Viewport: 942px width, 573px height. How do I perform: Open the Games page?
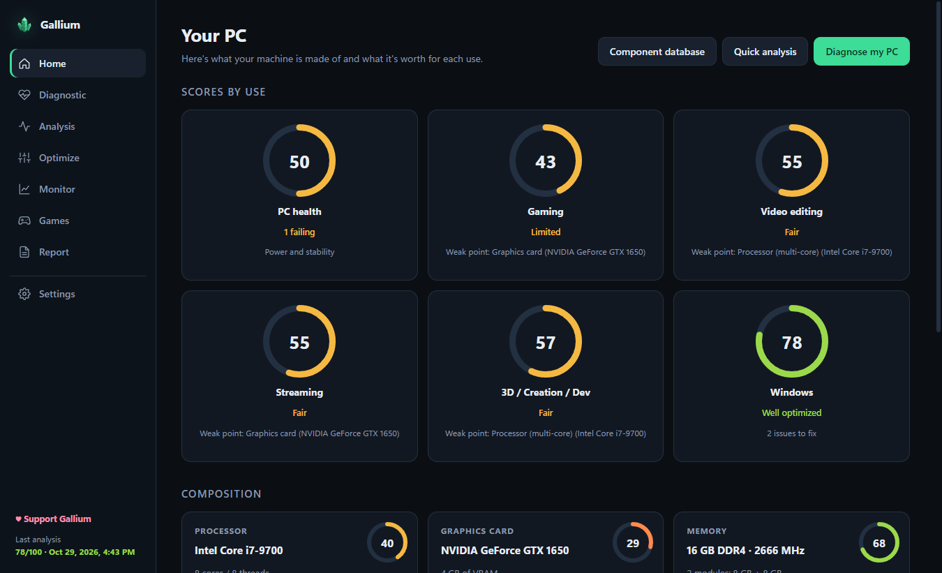pos(77,221)
